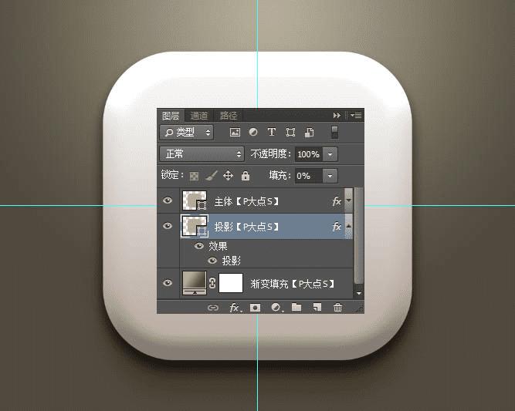Collapse effects arrow on 投影 layer
The height and width of the screenshot is (411, 515).
[x=348, y=226]
